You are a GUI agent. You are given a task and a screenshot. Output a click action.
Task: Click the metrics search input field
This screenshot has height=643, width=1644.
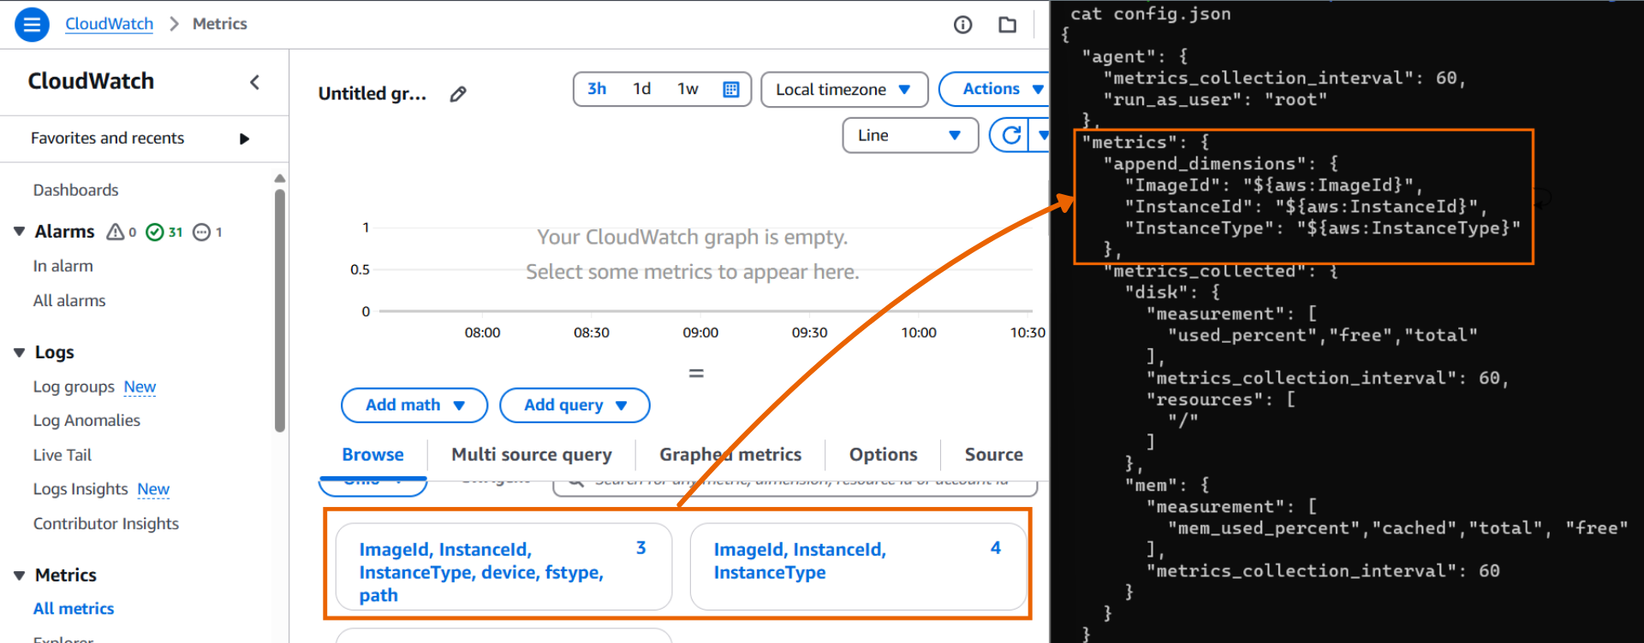point(795,485)
